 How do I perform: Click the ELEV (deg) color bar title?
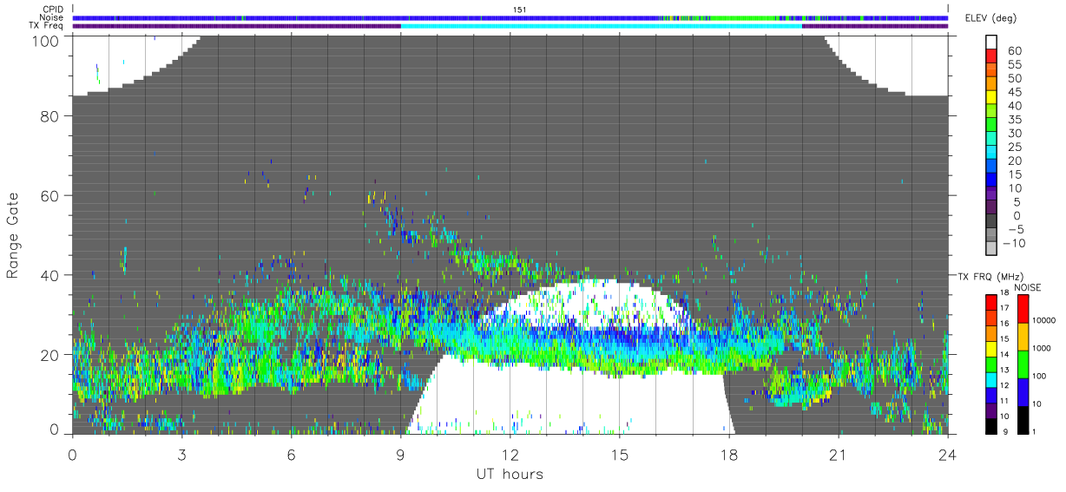pyautogui.click(x=991, y=19)
